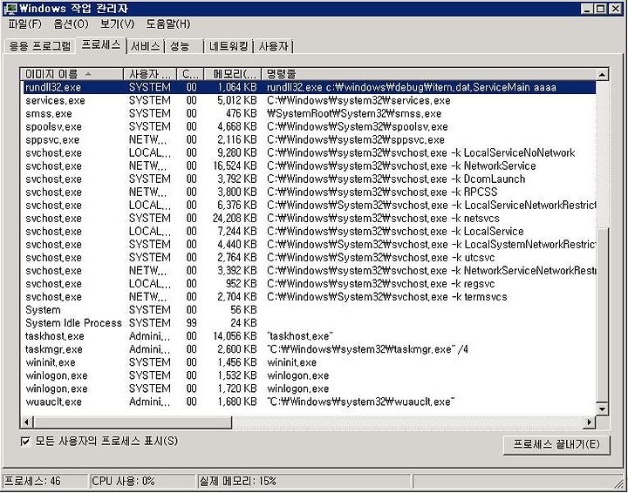
Task: Switch to the 성능 tab
Action: tap(180, 46)
